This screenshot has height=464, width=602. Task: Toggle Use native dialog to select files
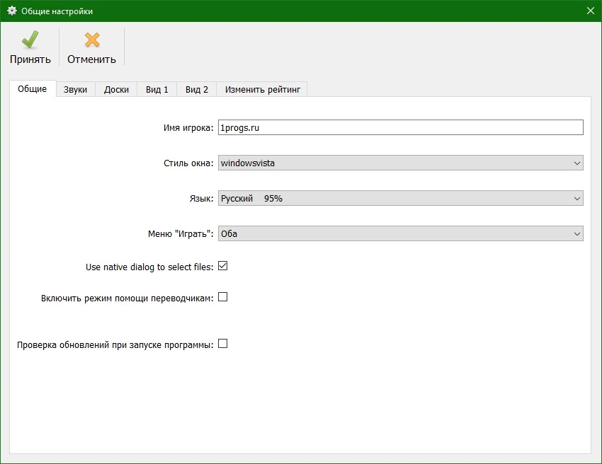(x=222, y=266)
